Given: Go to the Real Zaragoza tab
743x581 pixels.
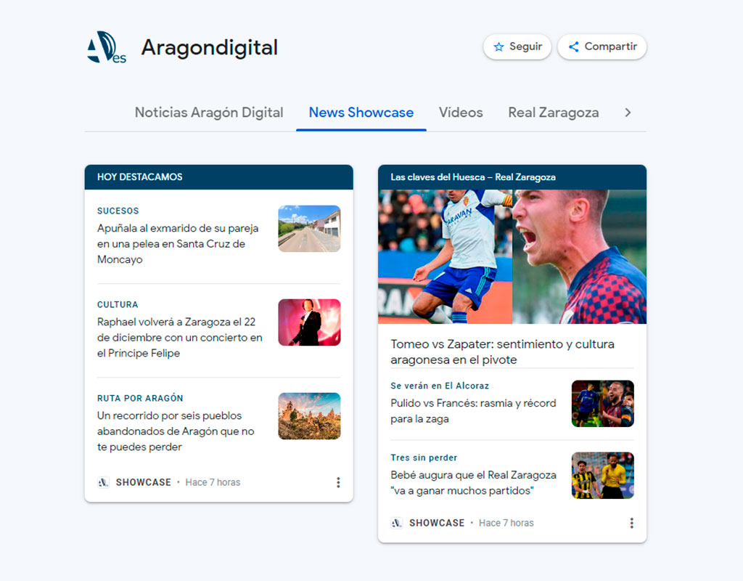Looking at the screenshot, I should click(x=554, y=113).
